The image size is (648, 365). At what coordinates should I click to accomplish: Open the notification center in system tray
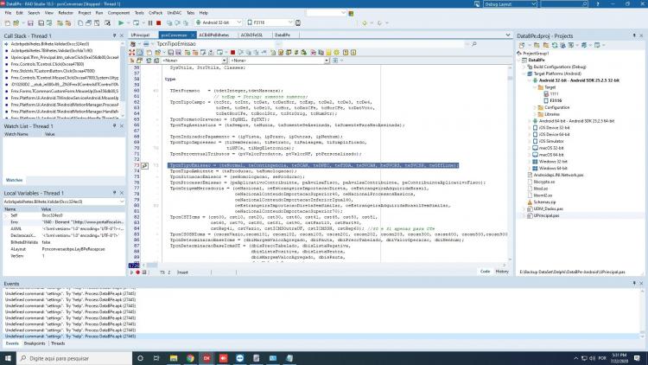tap(637, 358)
